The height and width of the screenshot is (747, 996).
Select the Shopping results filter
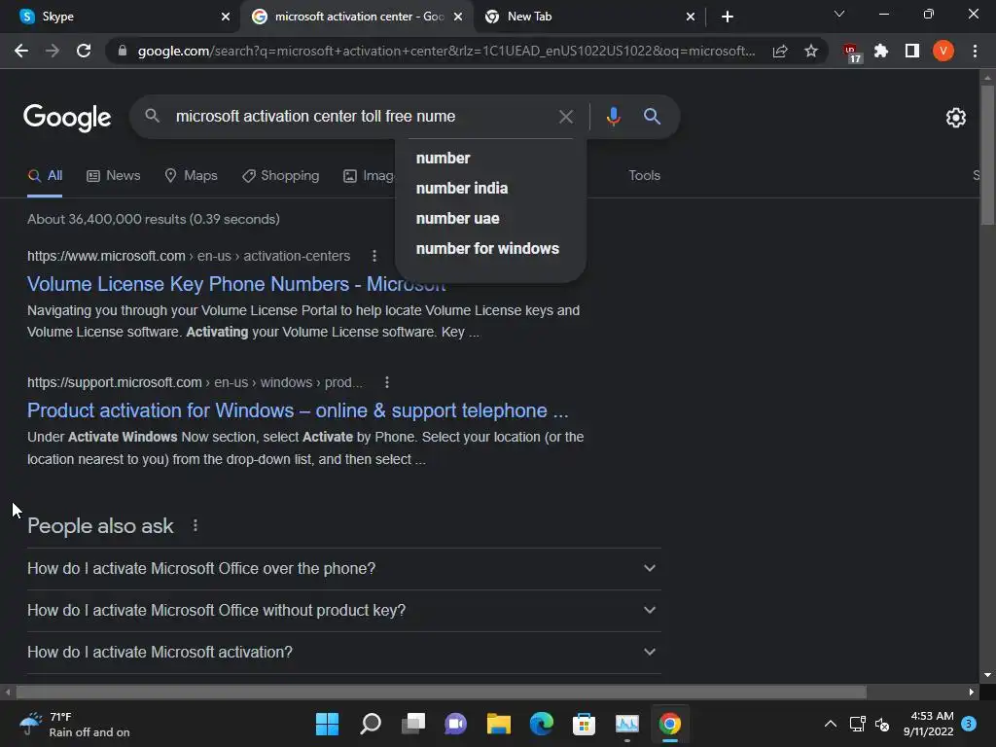281,176
